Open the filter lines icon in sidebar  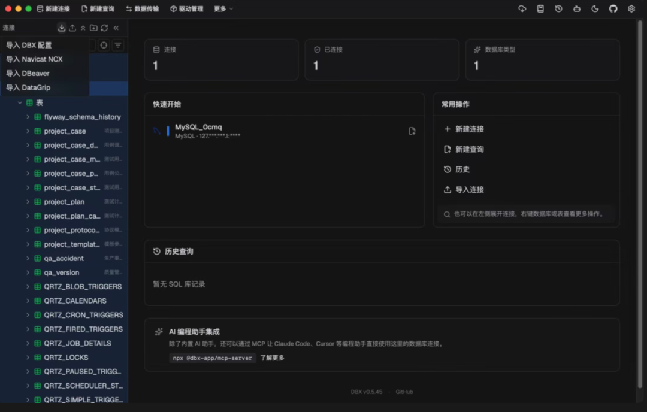[x=118, y=45]
